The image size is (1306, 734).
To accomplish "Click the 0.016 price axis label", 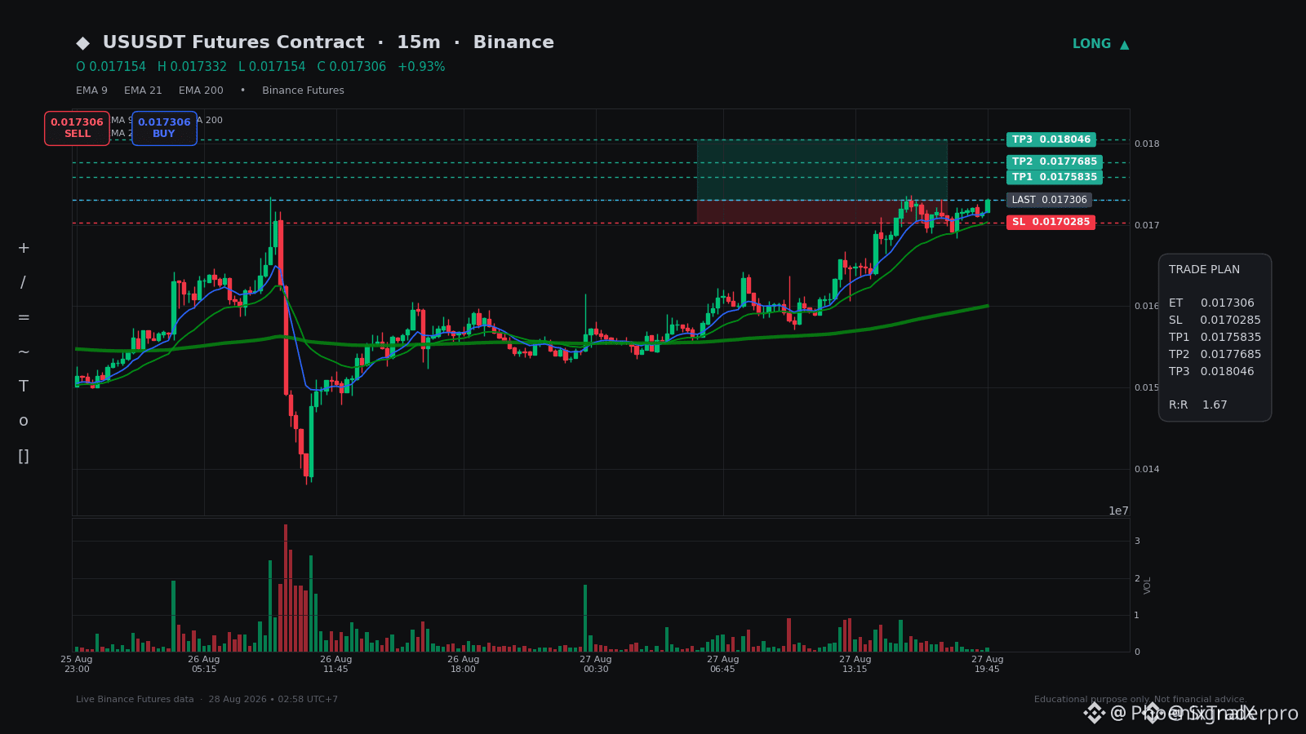I will (x=1147, y=307).
